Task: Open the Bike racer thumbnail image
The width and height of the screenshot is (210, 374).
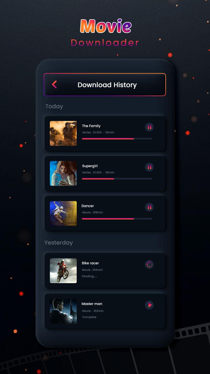Action: 63,271
